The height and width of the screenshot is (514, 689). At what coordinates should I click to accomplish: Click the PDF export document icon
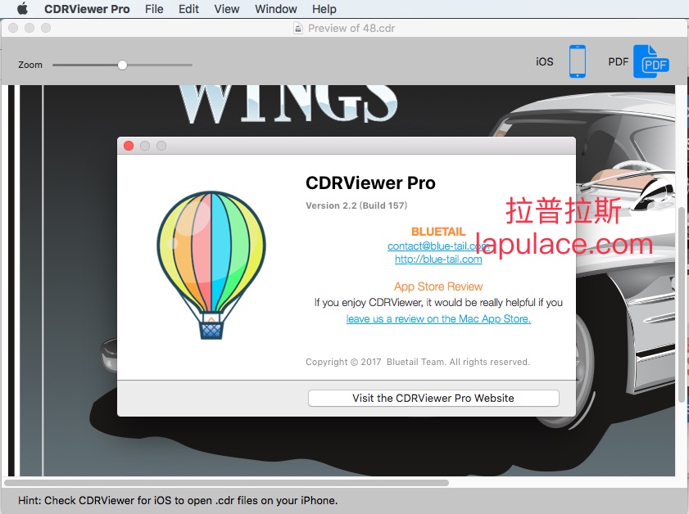click(651, 62)
